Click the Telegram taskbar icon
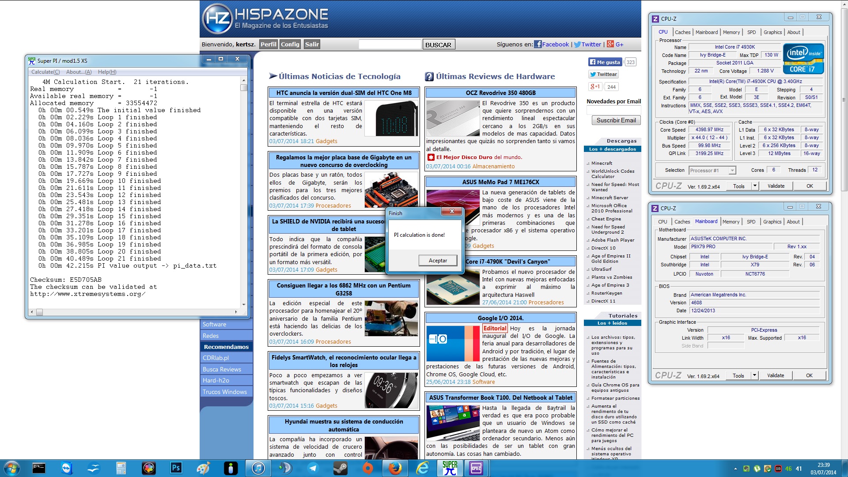The height and width of the screenshot is (477, 848). coord(313,468)
